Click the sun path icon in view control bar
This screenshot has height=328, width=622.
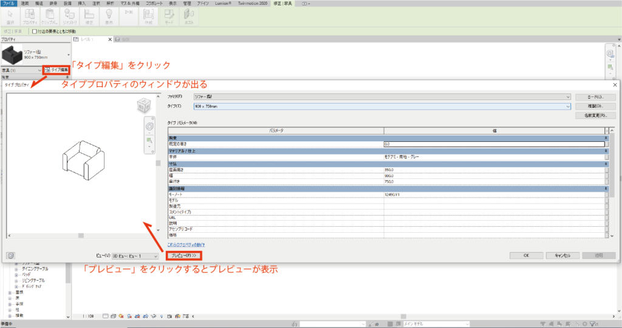pos(121,316)
